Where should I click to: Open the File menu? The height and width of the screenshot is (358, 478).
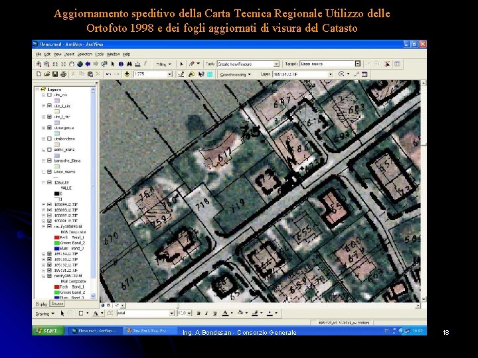click(x=39, y=54)
